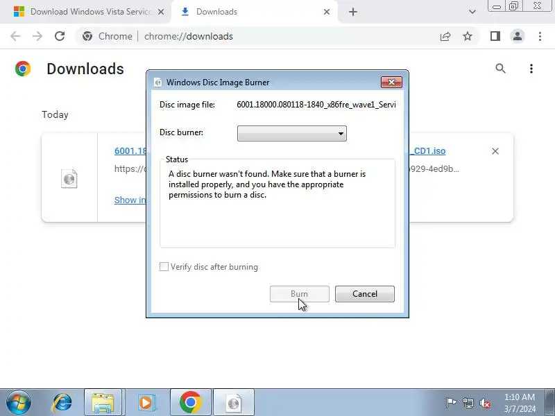Open the taskbar clock and date

point(520,403)
